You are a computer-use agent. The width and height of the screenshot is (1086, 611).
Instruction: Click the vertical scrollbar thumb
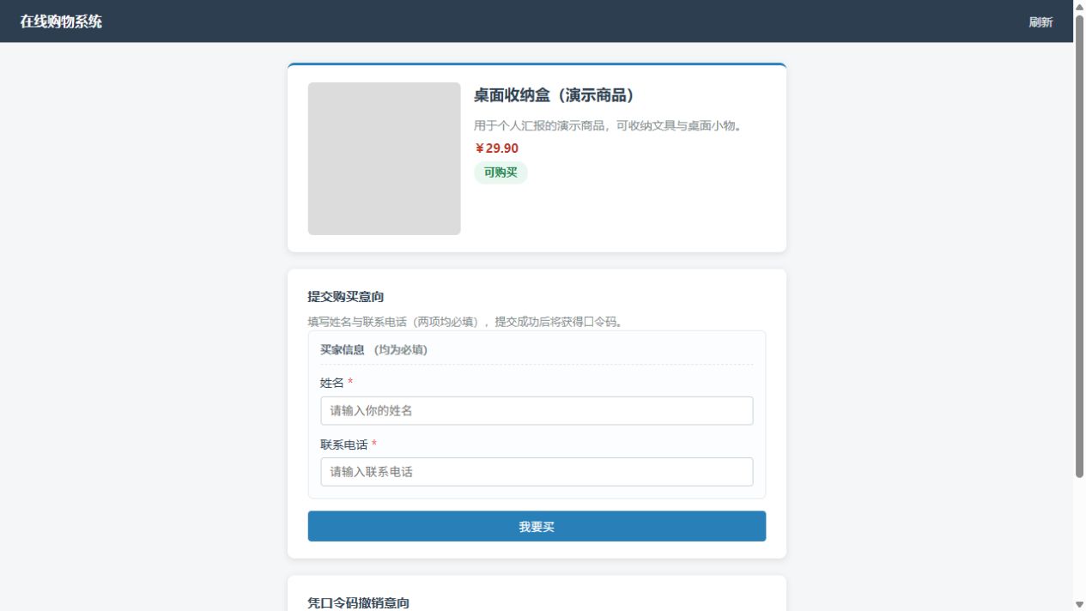[x=1079, y=245]
